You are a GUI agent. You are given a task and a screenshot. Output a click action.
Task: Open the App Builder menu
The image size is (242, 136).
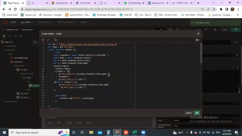tap(27, 22)
